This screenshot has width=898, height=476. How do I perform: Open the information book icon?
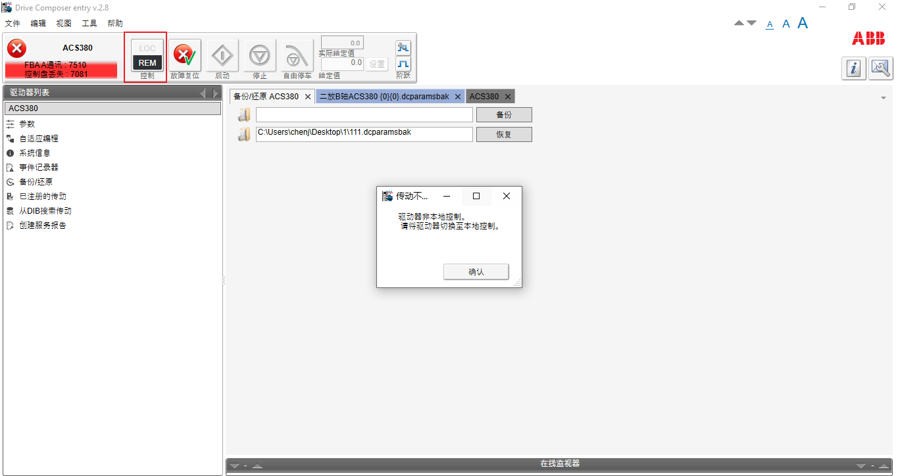tap(854, 68)
